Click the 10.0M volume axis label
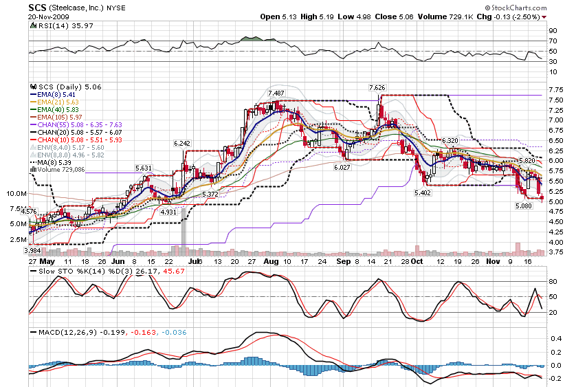 [16, 194]
